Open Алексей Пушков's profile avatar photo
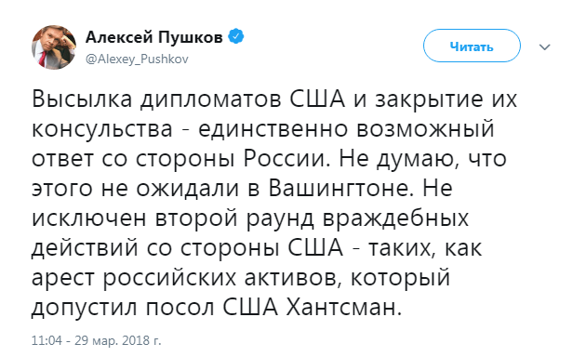This screenshot has height=357, width=586. pos(54,47)
